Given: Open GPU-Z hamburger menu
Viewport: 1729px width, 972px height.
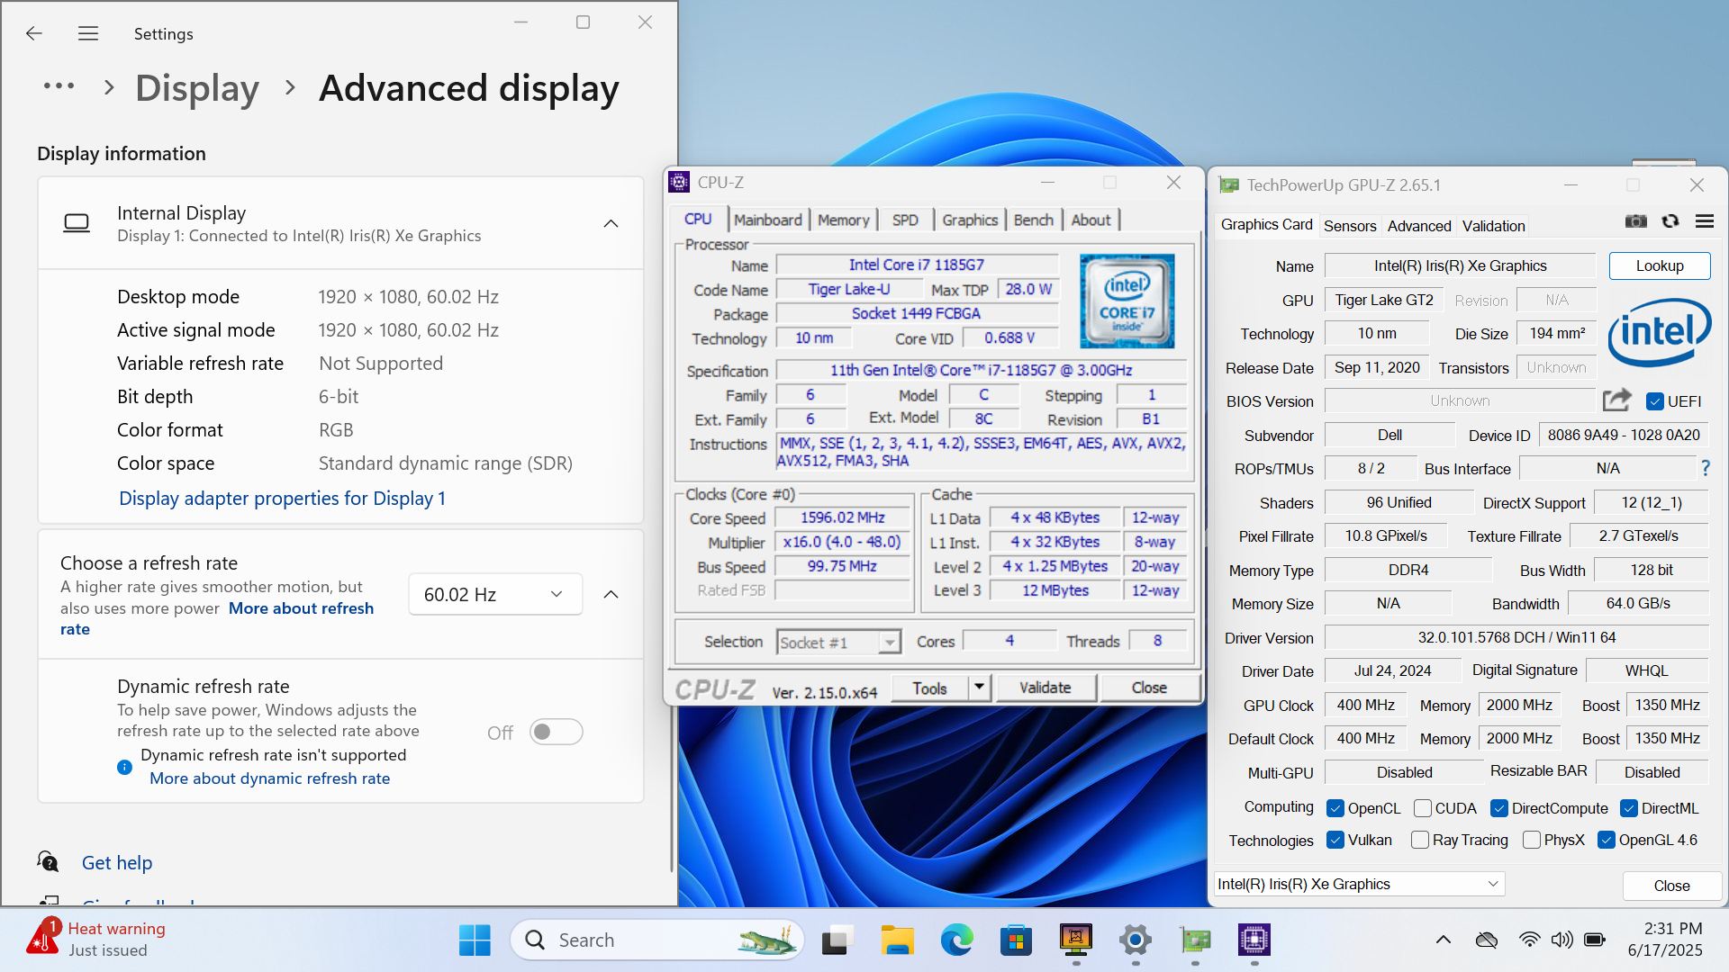Looking at the screenshot, I should [x=1705, y=221].
